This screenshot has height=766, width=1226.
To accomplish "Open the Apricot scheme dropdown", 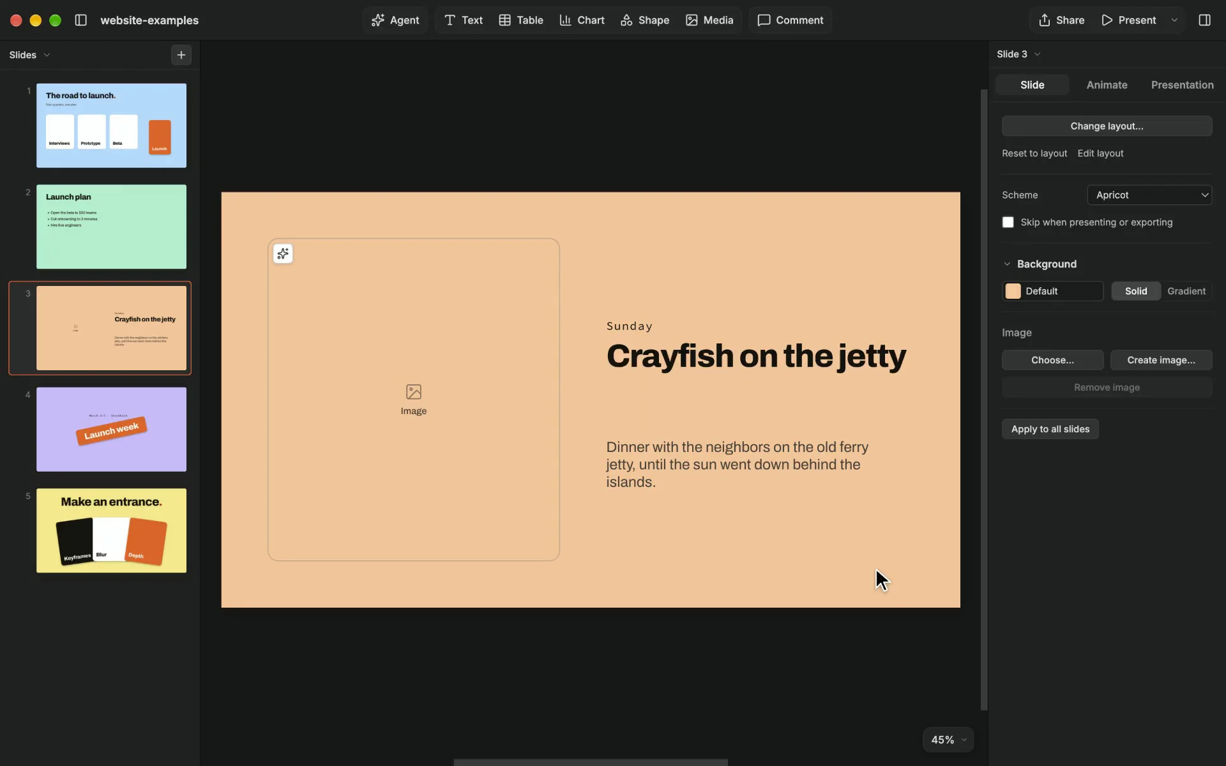I will point(1149,195).
